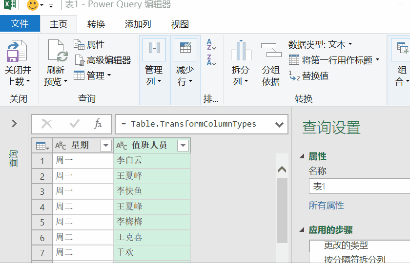Cancel formula edit with X icon
This screenshot has height=263, width=410.
tap(47, 124)
